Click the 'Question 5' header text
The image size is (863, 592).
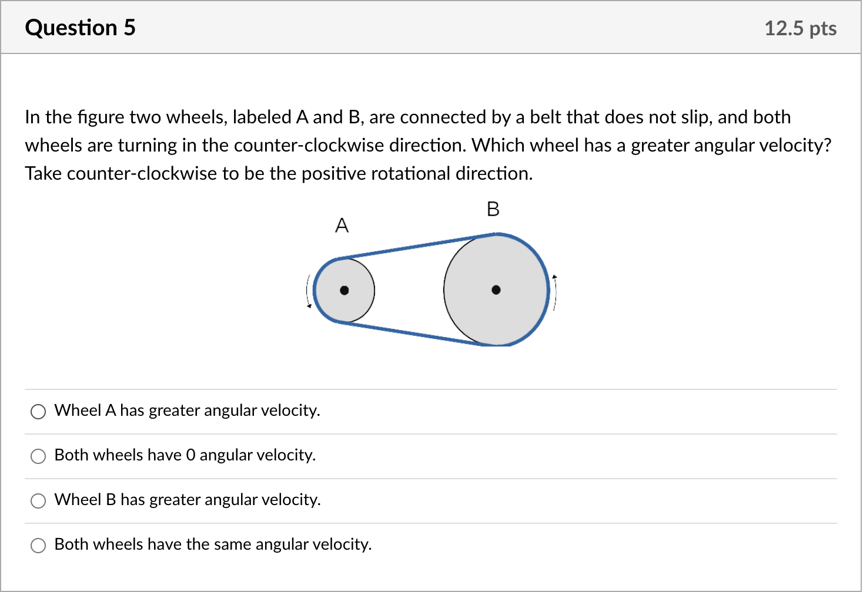pos(81,27)
